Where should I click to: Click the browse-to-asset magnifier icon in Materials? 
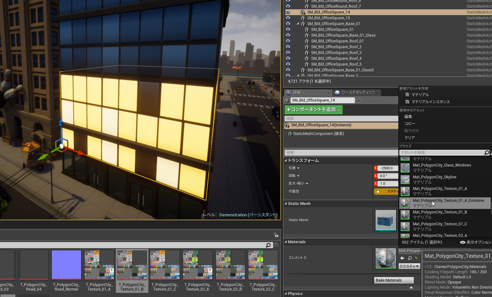[x=409, y=258]
